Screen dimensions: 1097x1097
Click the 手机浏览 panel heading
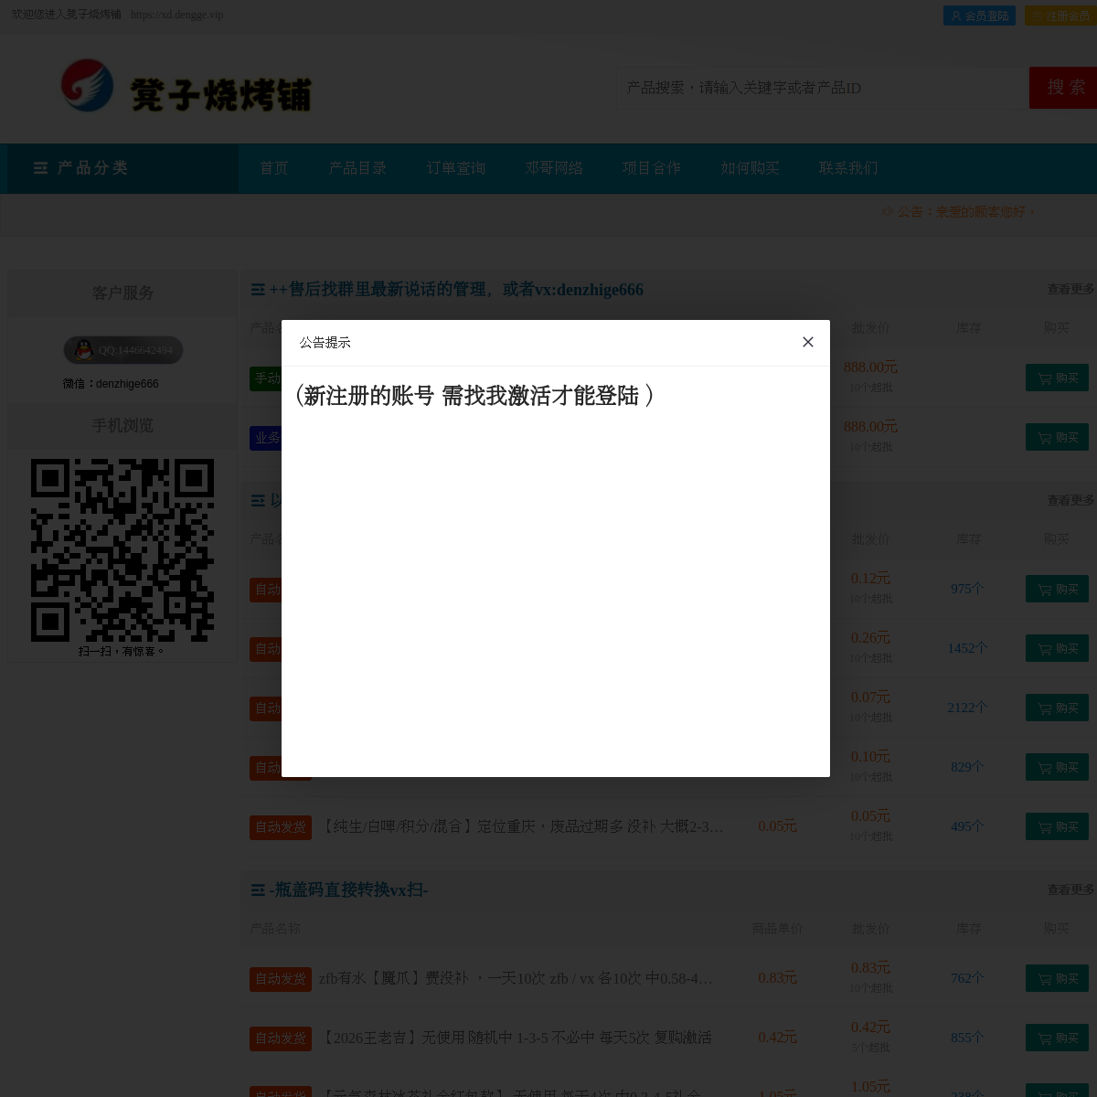click(122, 426)
